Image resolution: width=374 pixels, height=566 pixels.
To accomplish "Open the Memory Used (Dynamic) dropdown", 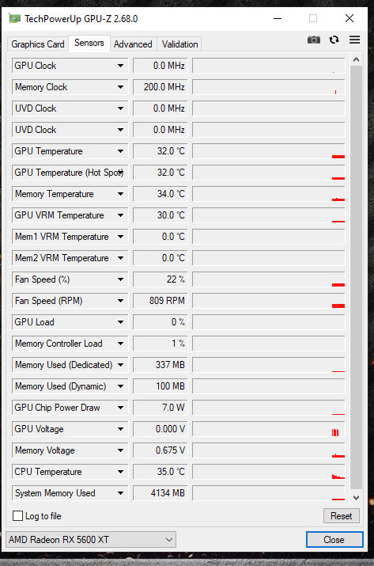I will click(x=120, y=386).
